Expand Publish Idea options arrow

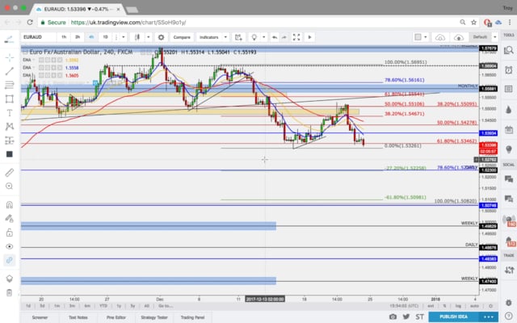pos(490,317)
